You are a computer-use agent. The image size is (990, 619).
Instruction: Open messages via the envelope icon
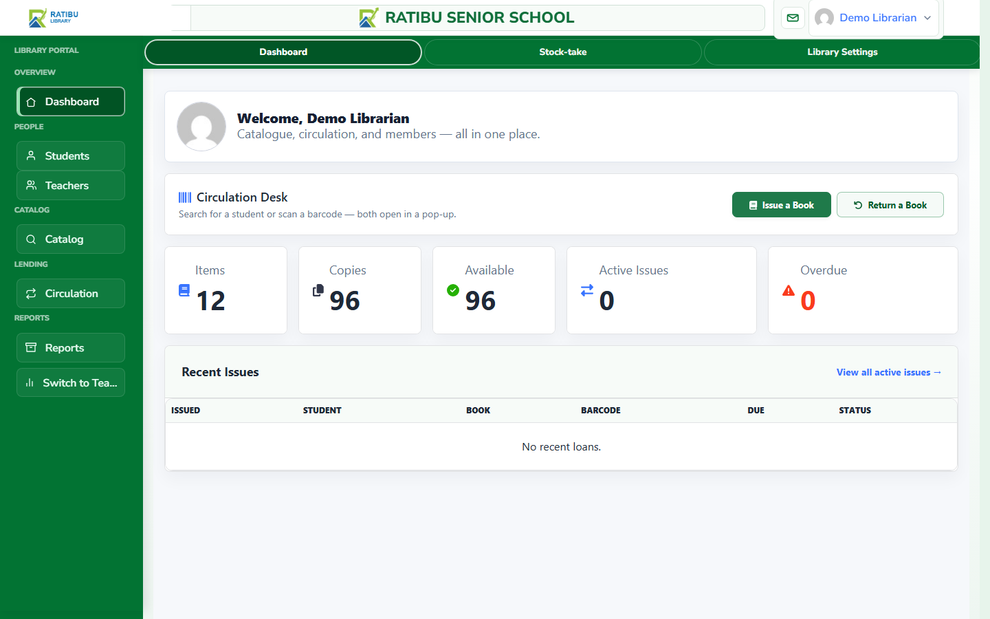[x=793, y=18]
